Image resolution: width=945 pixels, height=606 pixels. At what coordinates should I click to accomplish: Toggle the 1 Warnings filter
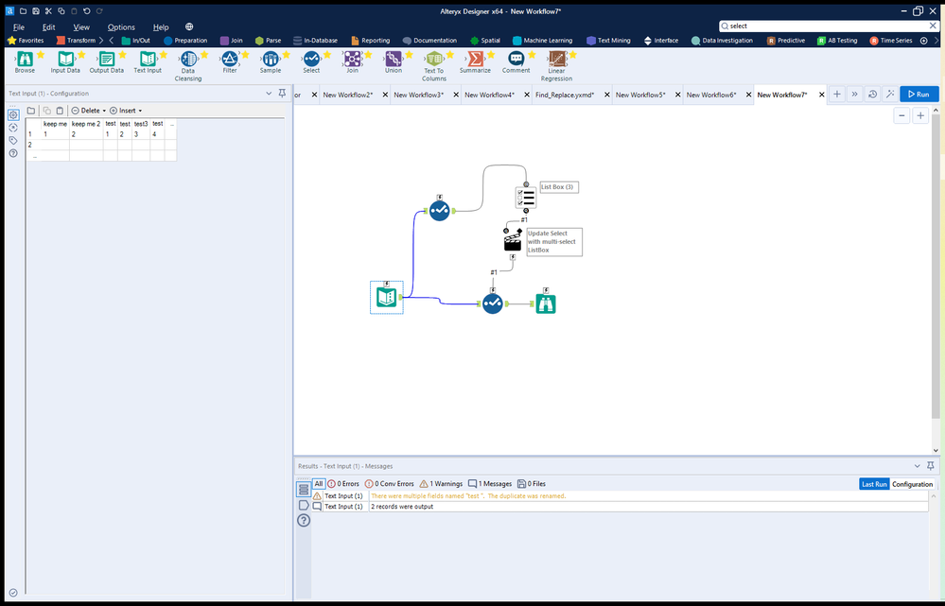(x=441, y=484)
